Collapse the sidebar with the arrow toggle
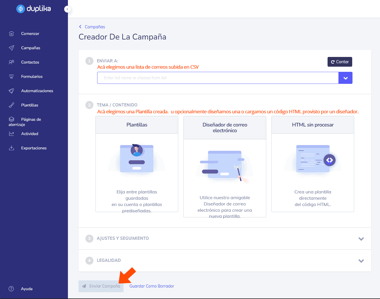 coord(67,9)
